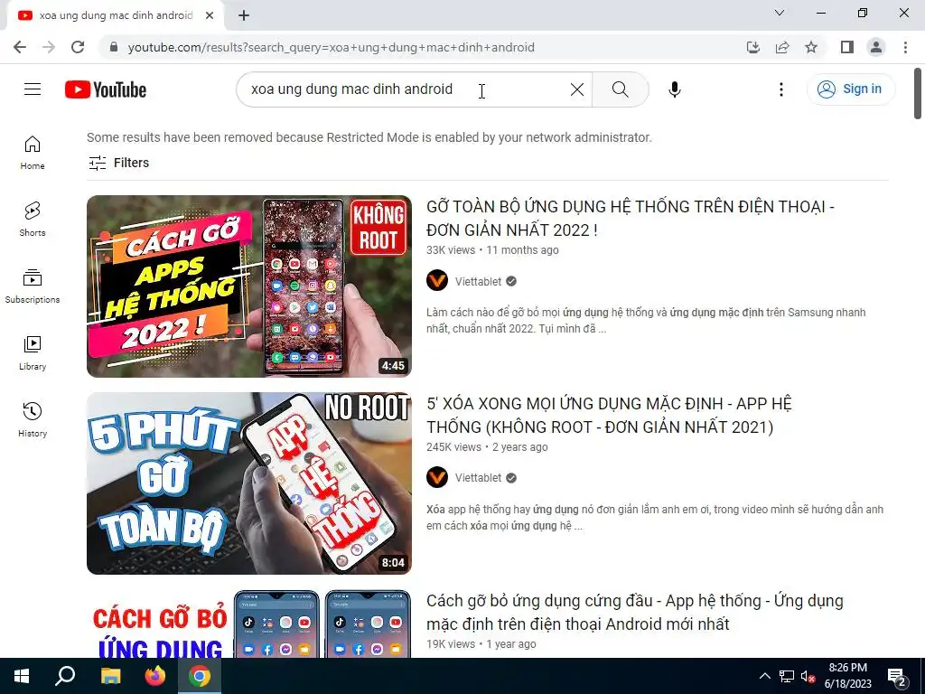
Task: Click the Chrome taskbar icon
Action: tap(200, 676)
